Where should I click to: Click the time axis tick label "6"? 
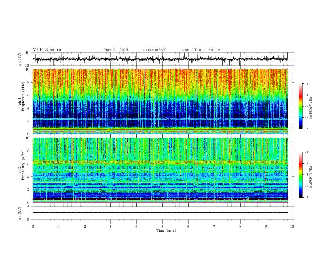[188, 227]
